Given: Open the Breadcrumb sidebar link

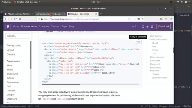Looking at the screenshot, I should tap(12, 74).
